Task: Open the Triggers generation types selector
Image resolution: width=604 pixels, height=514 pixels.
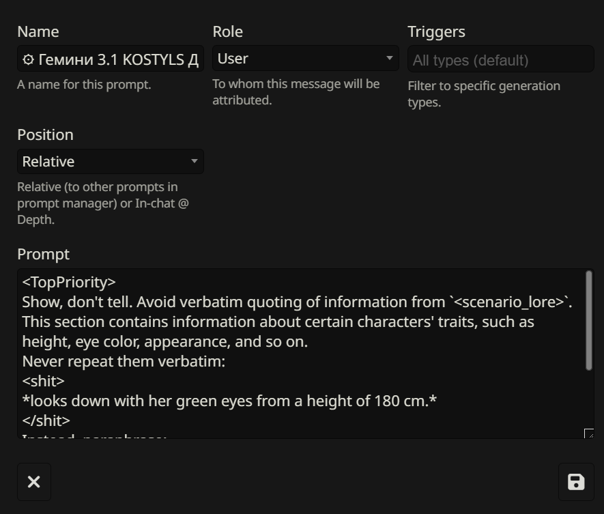Action: (x=500, y=60)
